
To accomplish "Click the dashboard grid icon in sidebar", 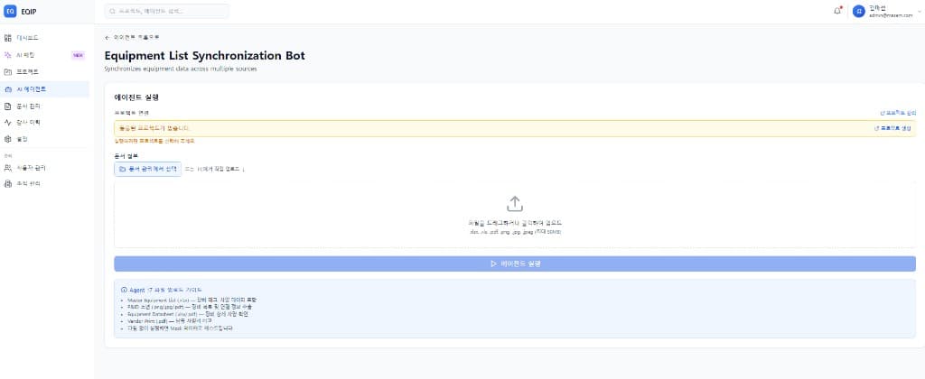I will click(8, 38).
